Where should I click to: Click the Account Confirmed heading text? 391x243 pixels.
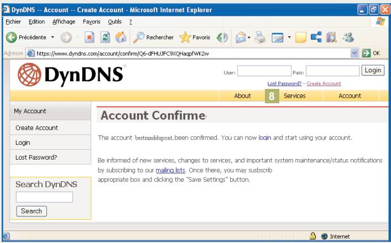153,115
